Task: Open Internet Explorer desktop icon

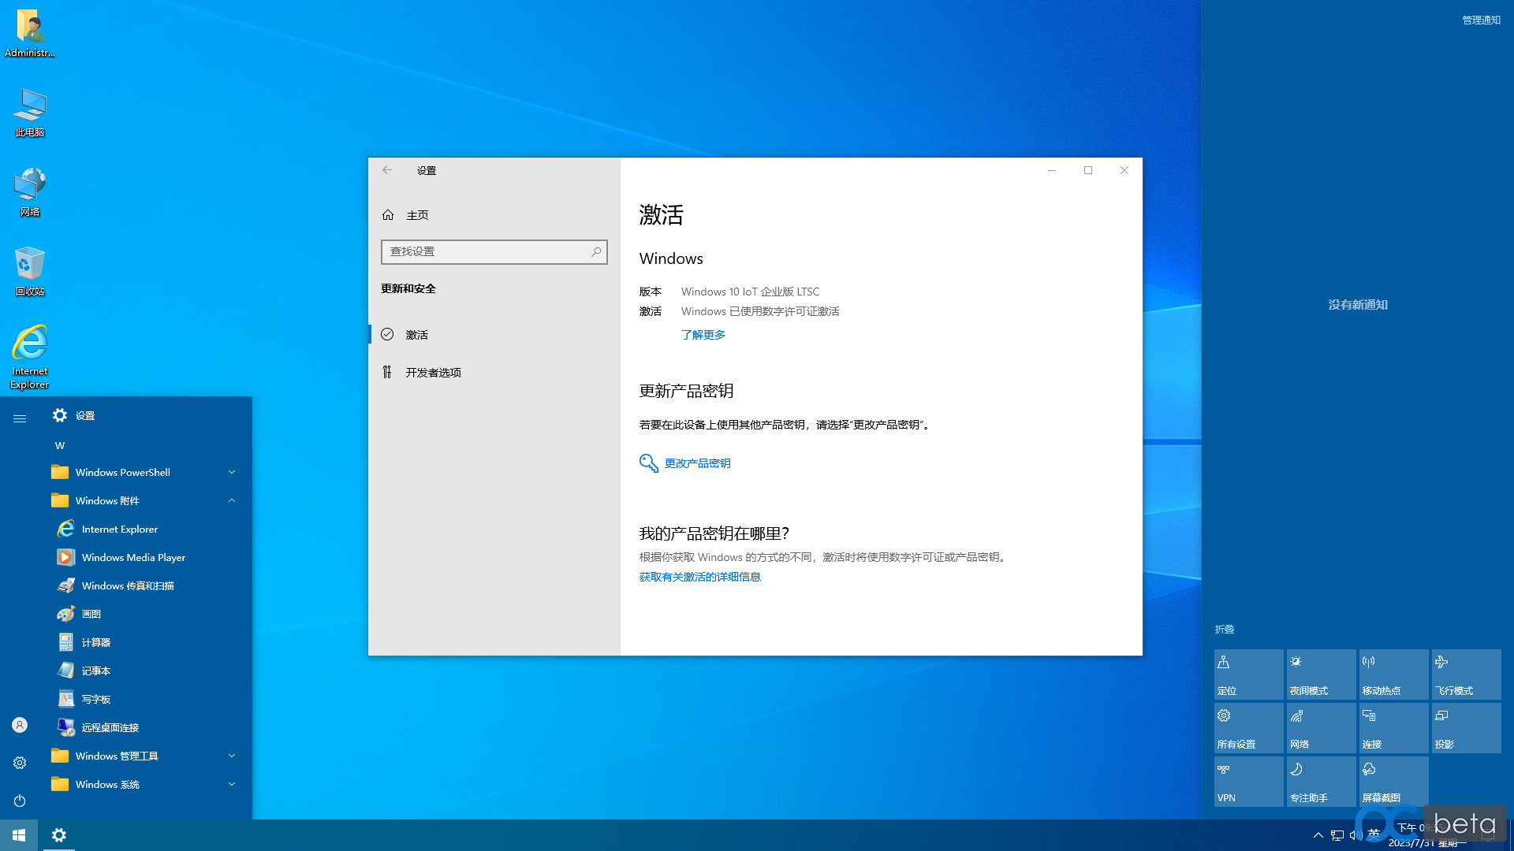Action: point(30,357)
